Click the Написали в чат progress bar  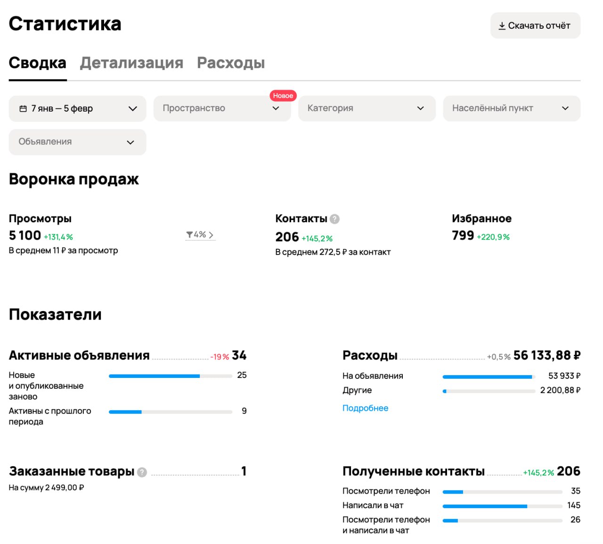click(502, 506)
